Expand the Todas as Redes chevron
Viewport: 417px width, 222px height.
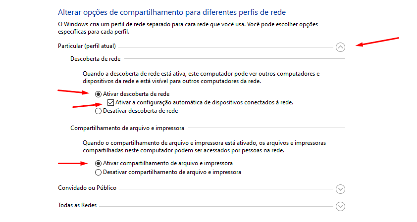point(340,206)
